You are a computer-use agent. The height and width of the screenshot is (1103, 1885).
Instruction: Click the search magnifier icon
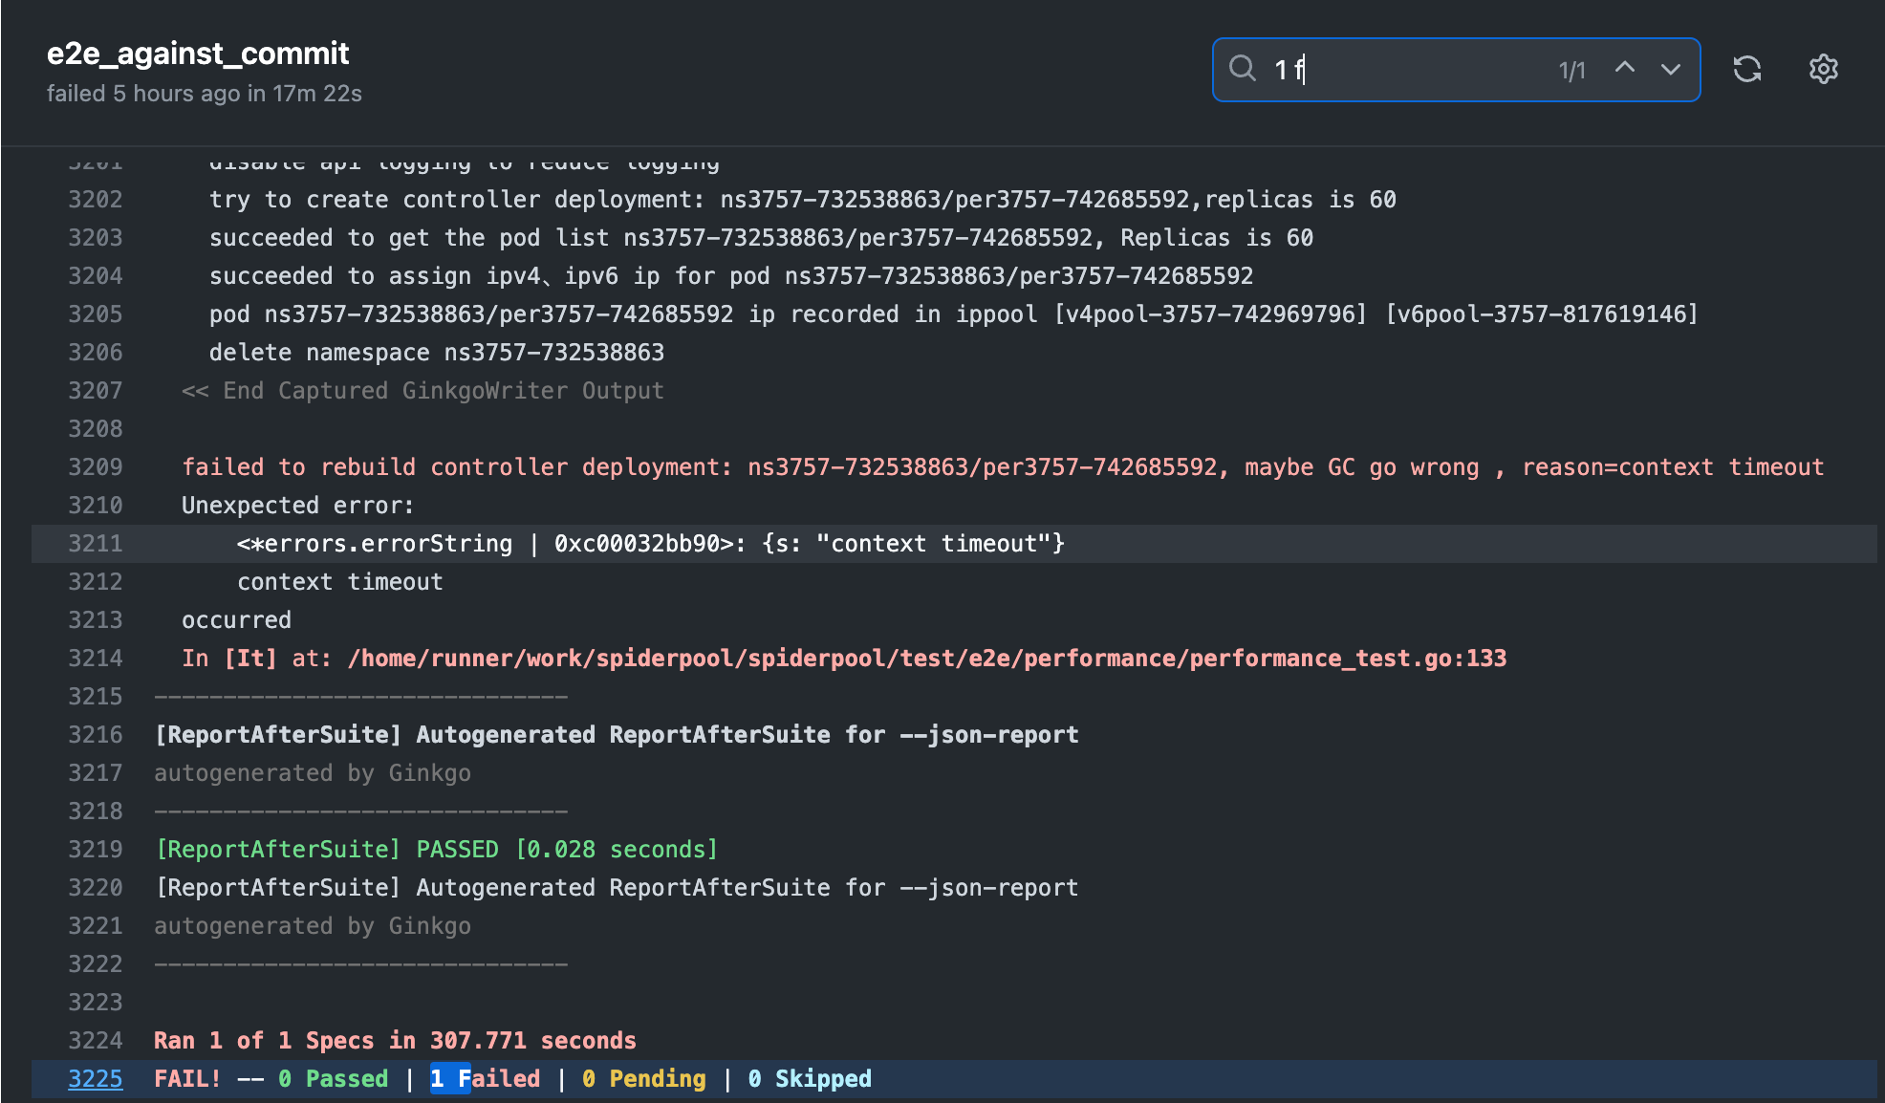coord(1242,69)
